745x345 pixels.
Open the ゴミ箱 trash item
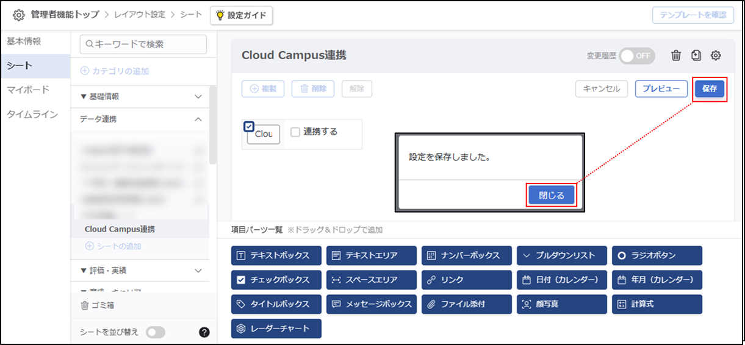pos(98,305)
